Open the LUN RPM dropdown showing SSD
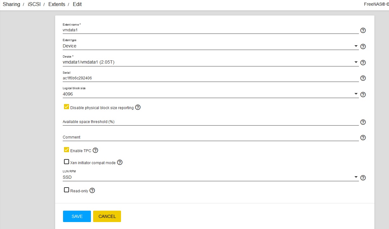 (211, 177)
